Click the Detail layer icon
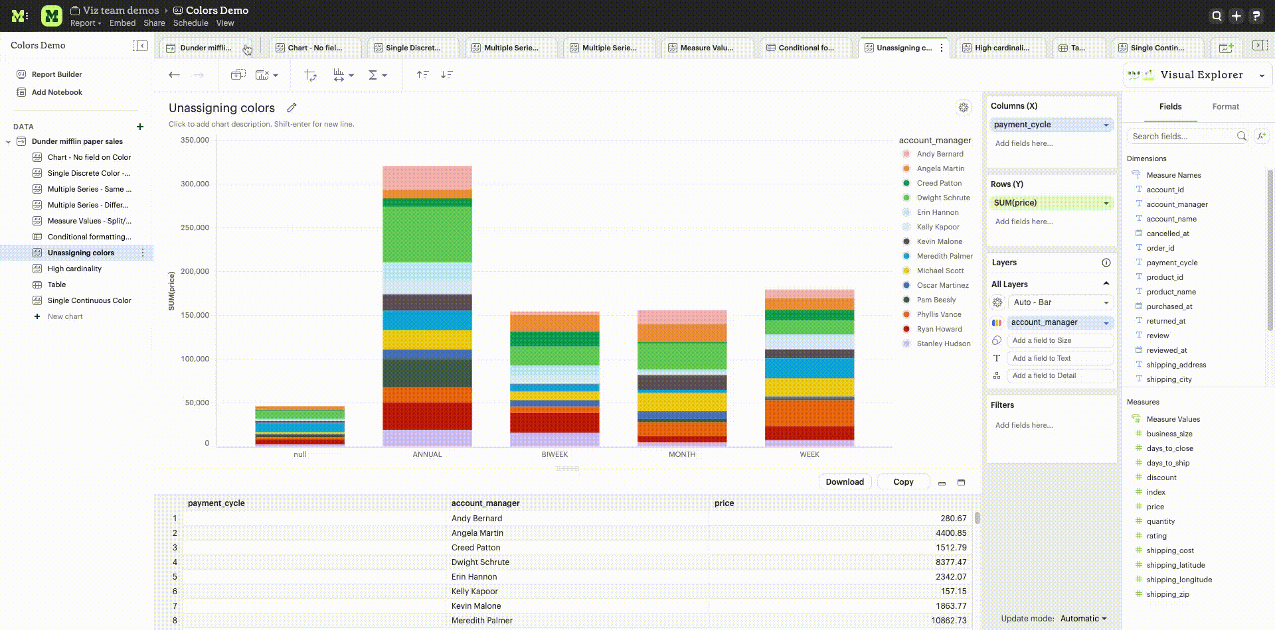 [x=997, y=375]
